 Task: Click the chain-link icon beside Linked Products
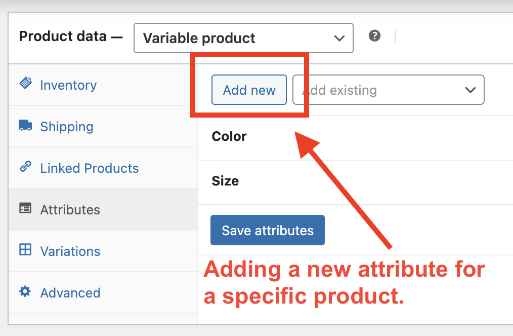coord(25,167)
